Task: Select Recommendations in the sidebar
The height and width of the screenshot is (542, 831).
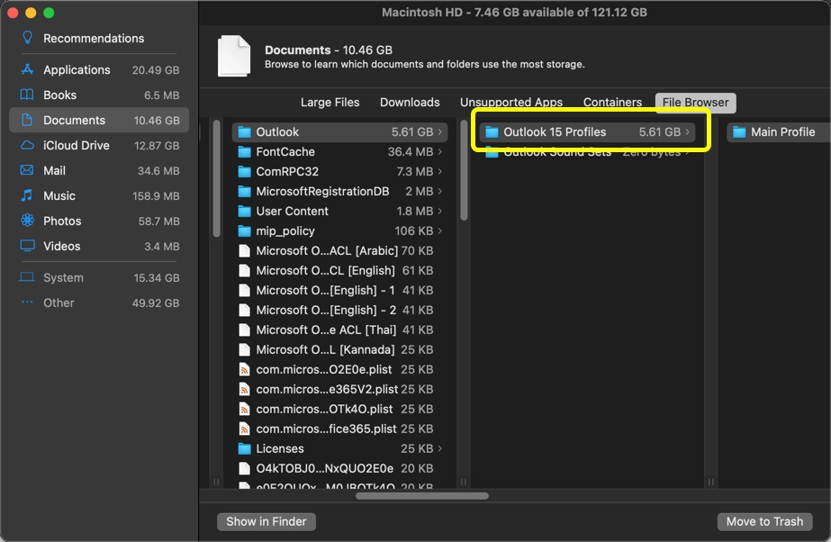Action: [x=99, y=38]
